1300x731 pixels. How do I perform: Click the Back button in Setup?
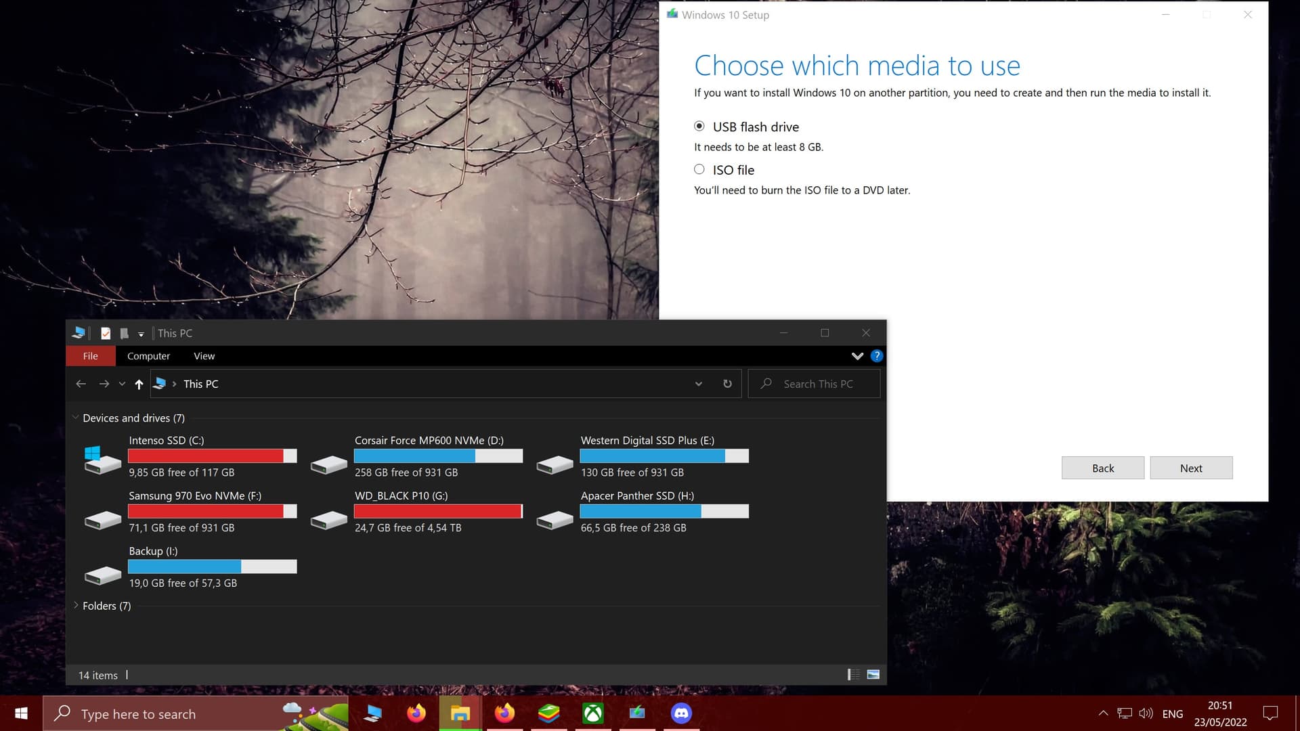(1102, 468)
